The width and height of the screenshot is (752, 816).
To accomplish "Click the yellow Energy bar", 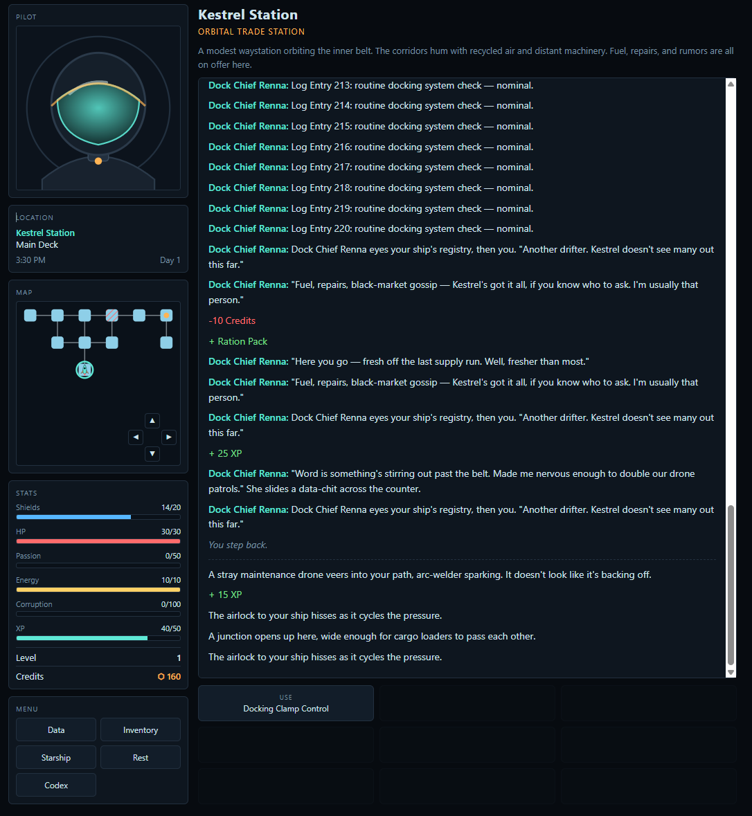I will pos(98,590).
